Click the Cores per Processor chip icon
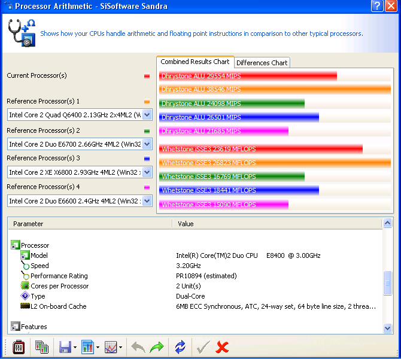The image size is (401, 359). pyautogui.click(x=25, y=285)
